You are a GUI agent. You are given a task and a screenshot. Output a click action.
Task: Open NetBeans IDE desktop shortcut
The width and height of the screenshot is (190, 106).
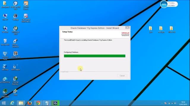pyautogui.click(x=15, y=5)
